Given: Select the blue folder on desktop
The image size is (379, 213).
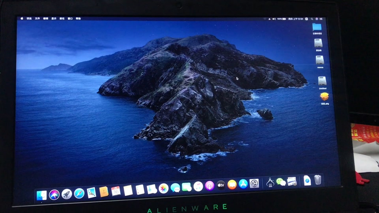Looking at the screenshot, I should (317, 27).
